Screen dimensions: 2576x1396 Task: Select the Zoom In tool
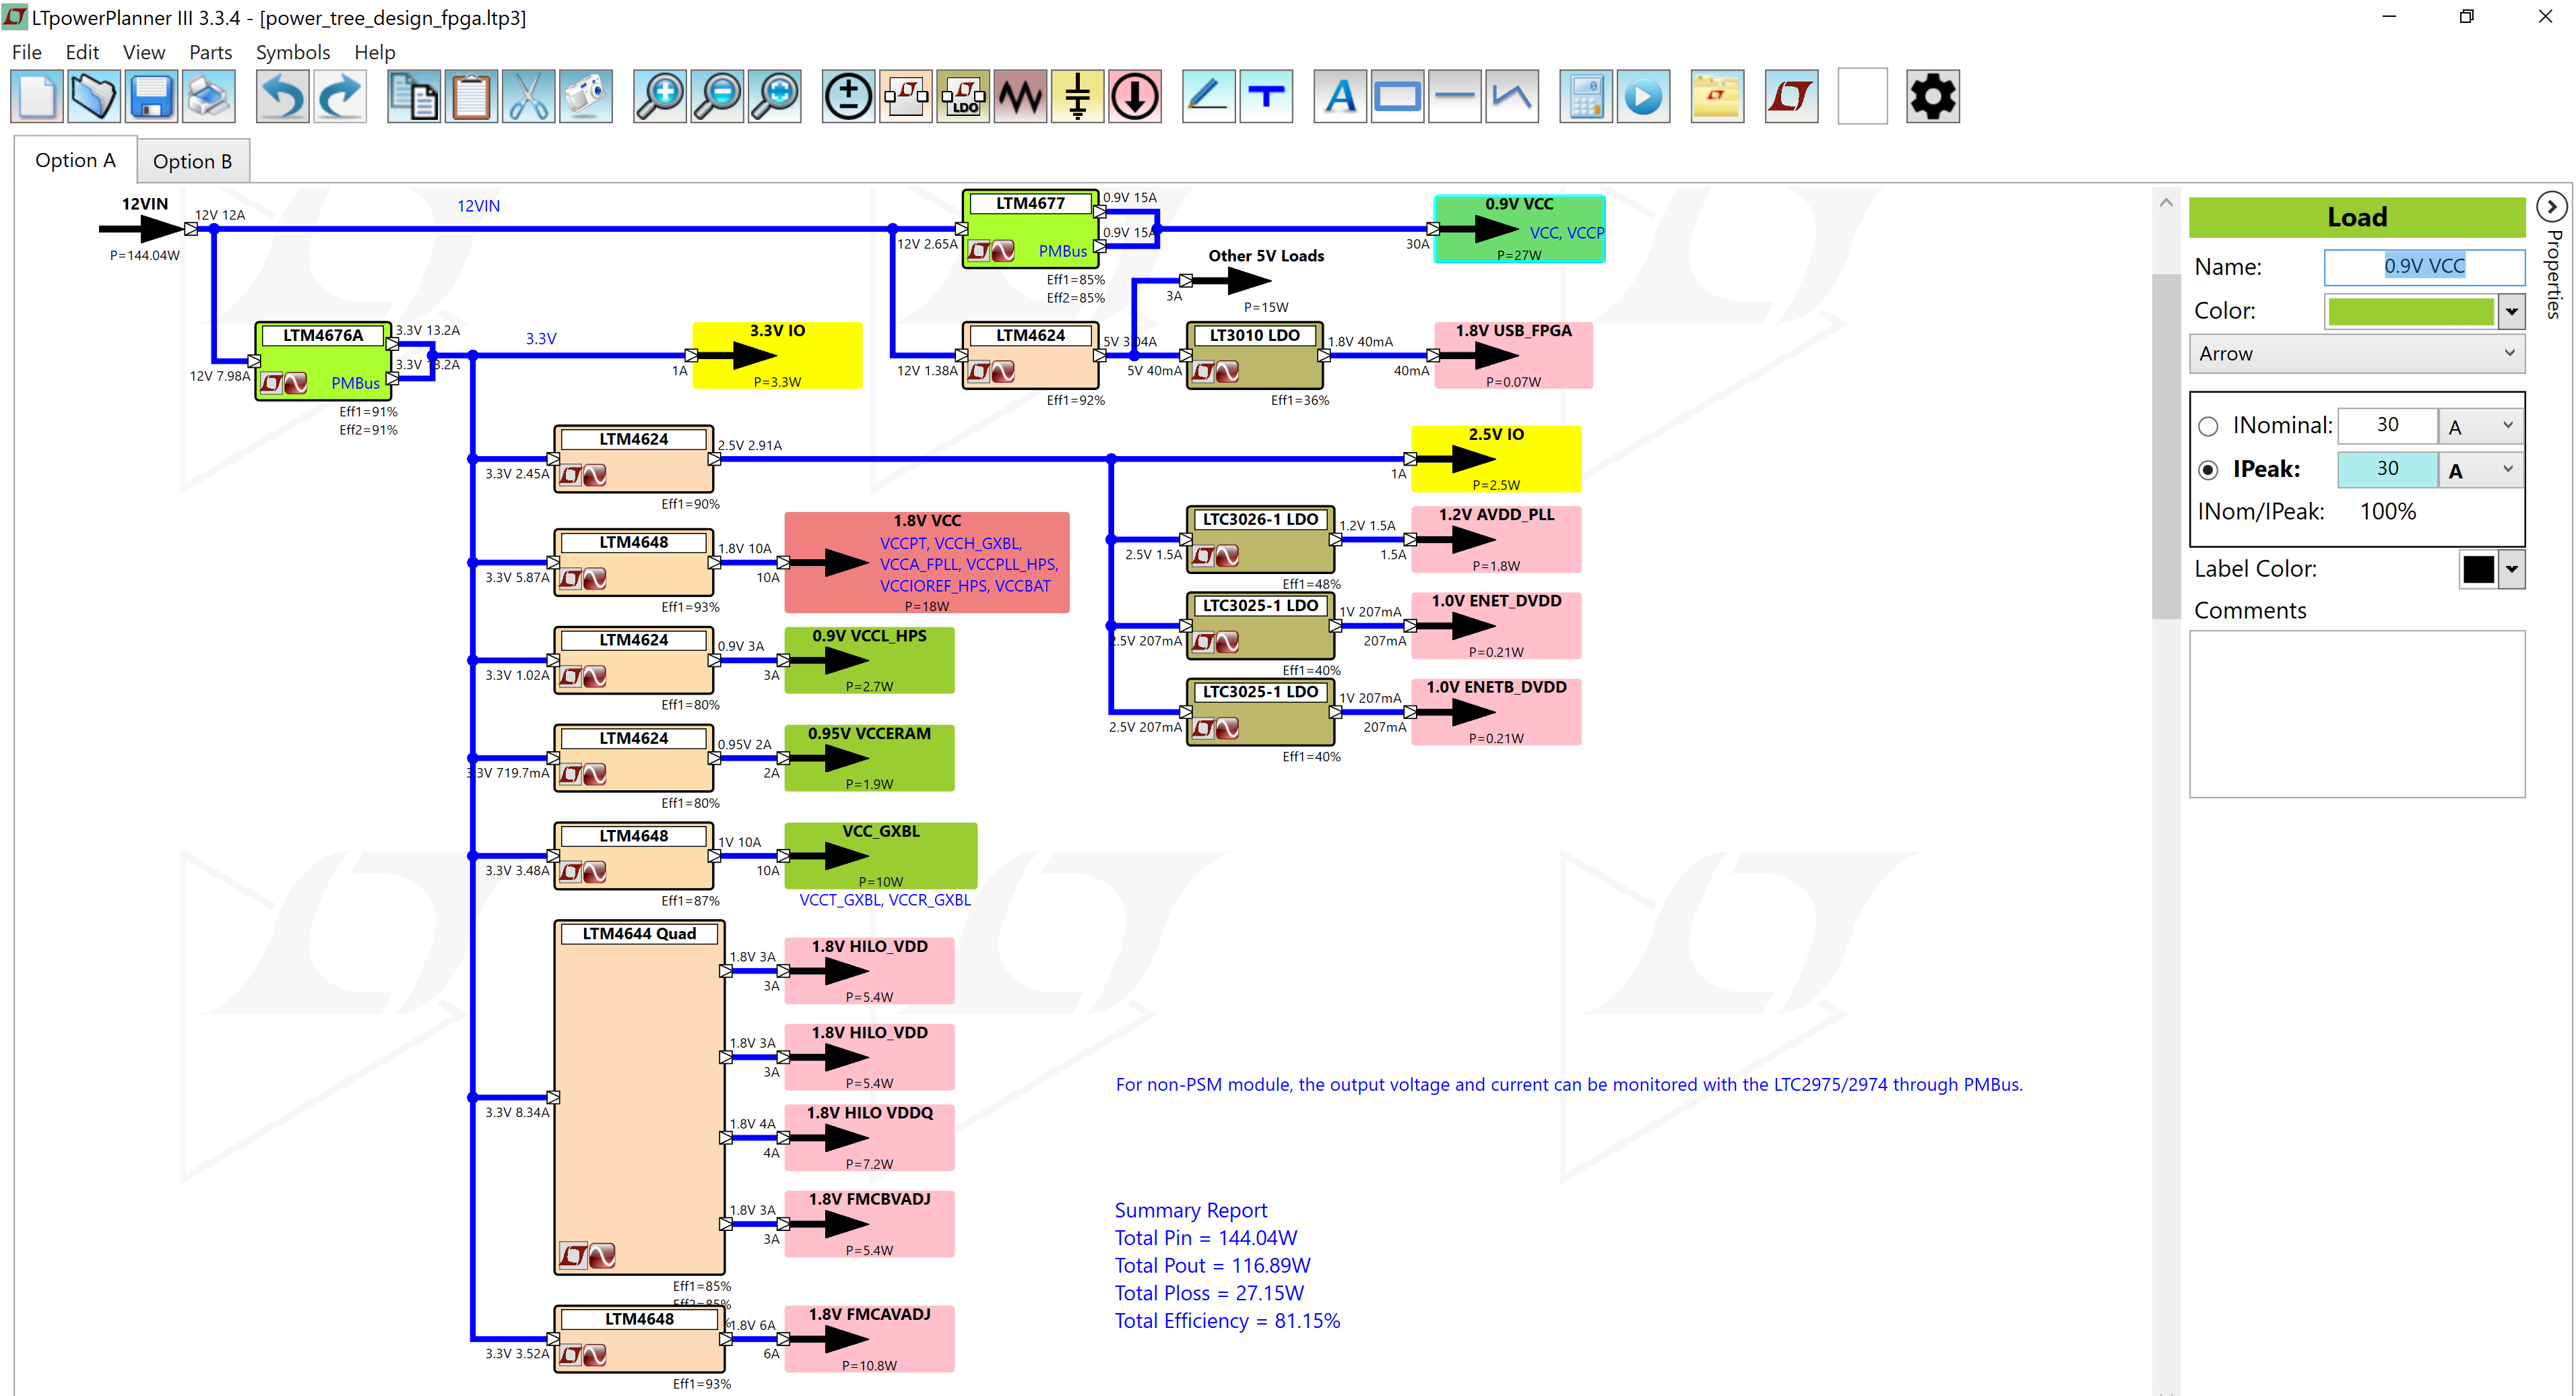click(x=660, y=96)
